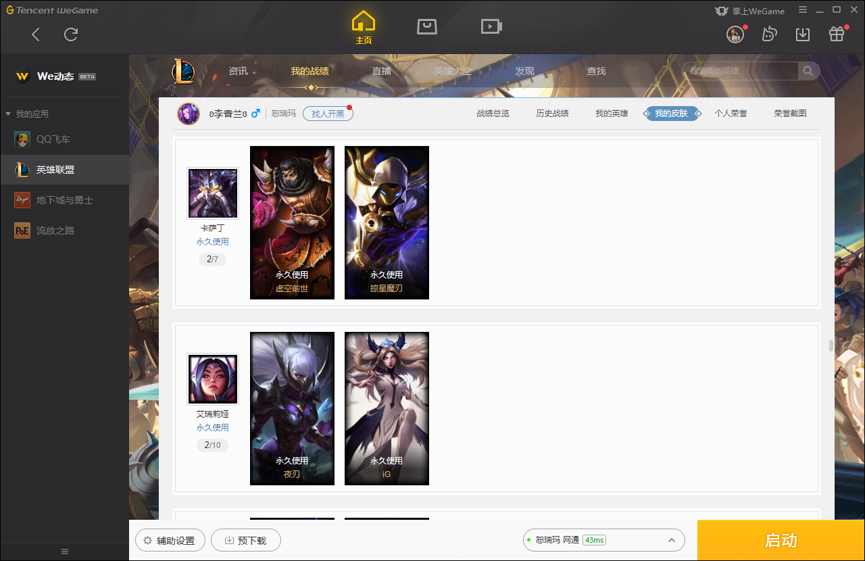Open the messages mascot icon

point(770,34)
